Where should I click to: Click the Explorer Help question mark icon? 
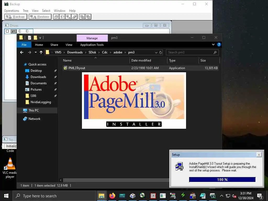tap(219, 44)
